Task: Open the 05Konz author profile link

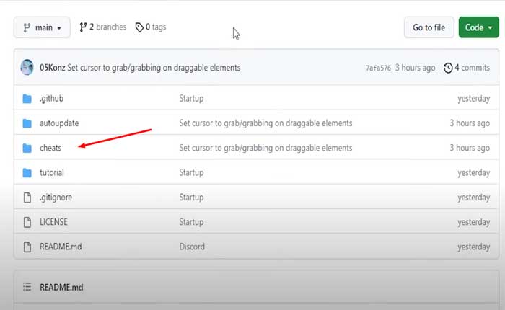Action: 51,68
